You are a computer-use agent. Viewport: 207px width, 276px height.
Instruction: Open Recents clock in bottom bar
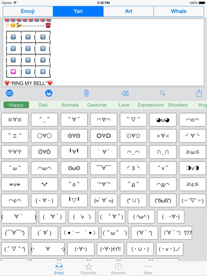tap(118, 269)
